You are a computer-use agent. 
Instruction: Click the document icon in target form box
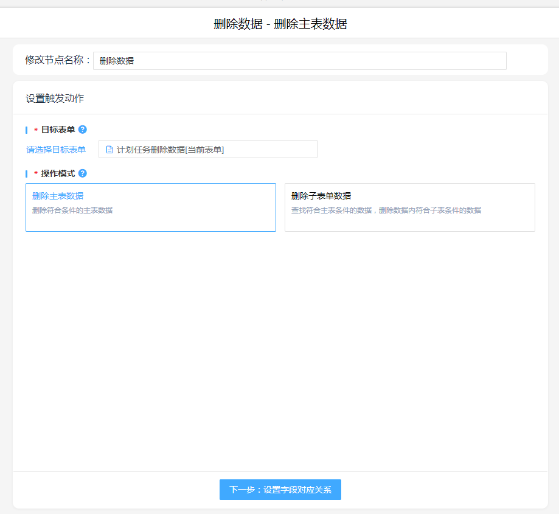tap(109, 150)
